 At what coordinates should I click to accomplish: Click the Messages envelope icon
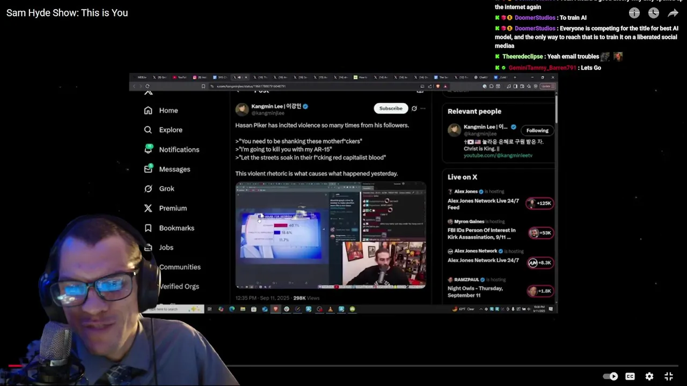click(148, 169)
